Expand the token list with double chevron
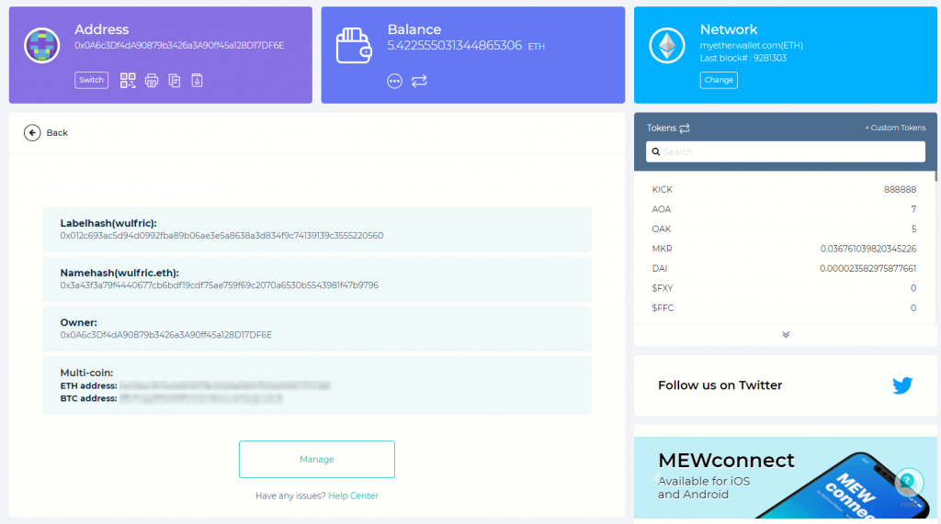This screenshot has width=941, height=524. [786, 335]
